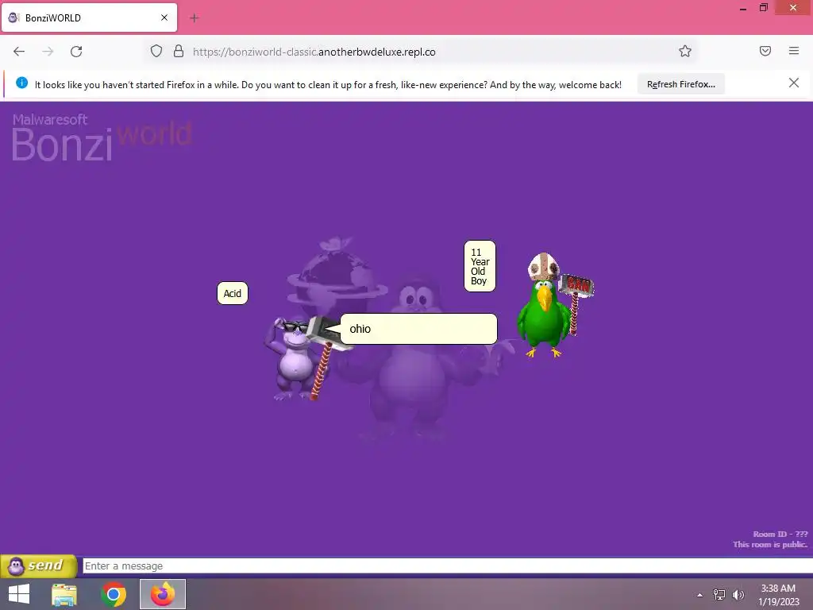Click the forward navigation arrow

[48, 52]
